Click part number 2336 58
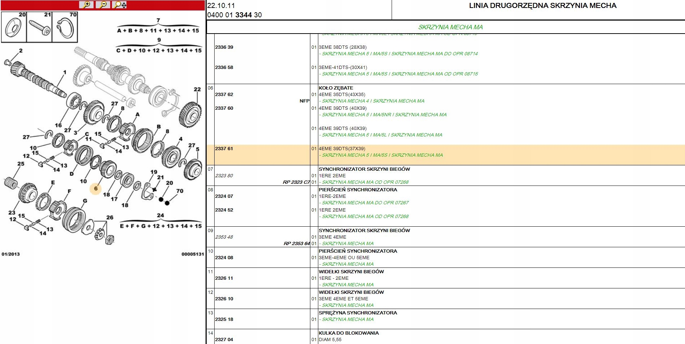This screenshot has width=685, height=344. [x=224, y=67]
